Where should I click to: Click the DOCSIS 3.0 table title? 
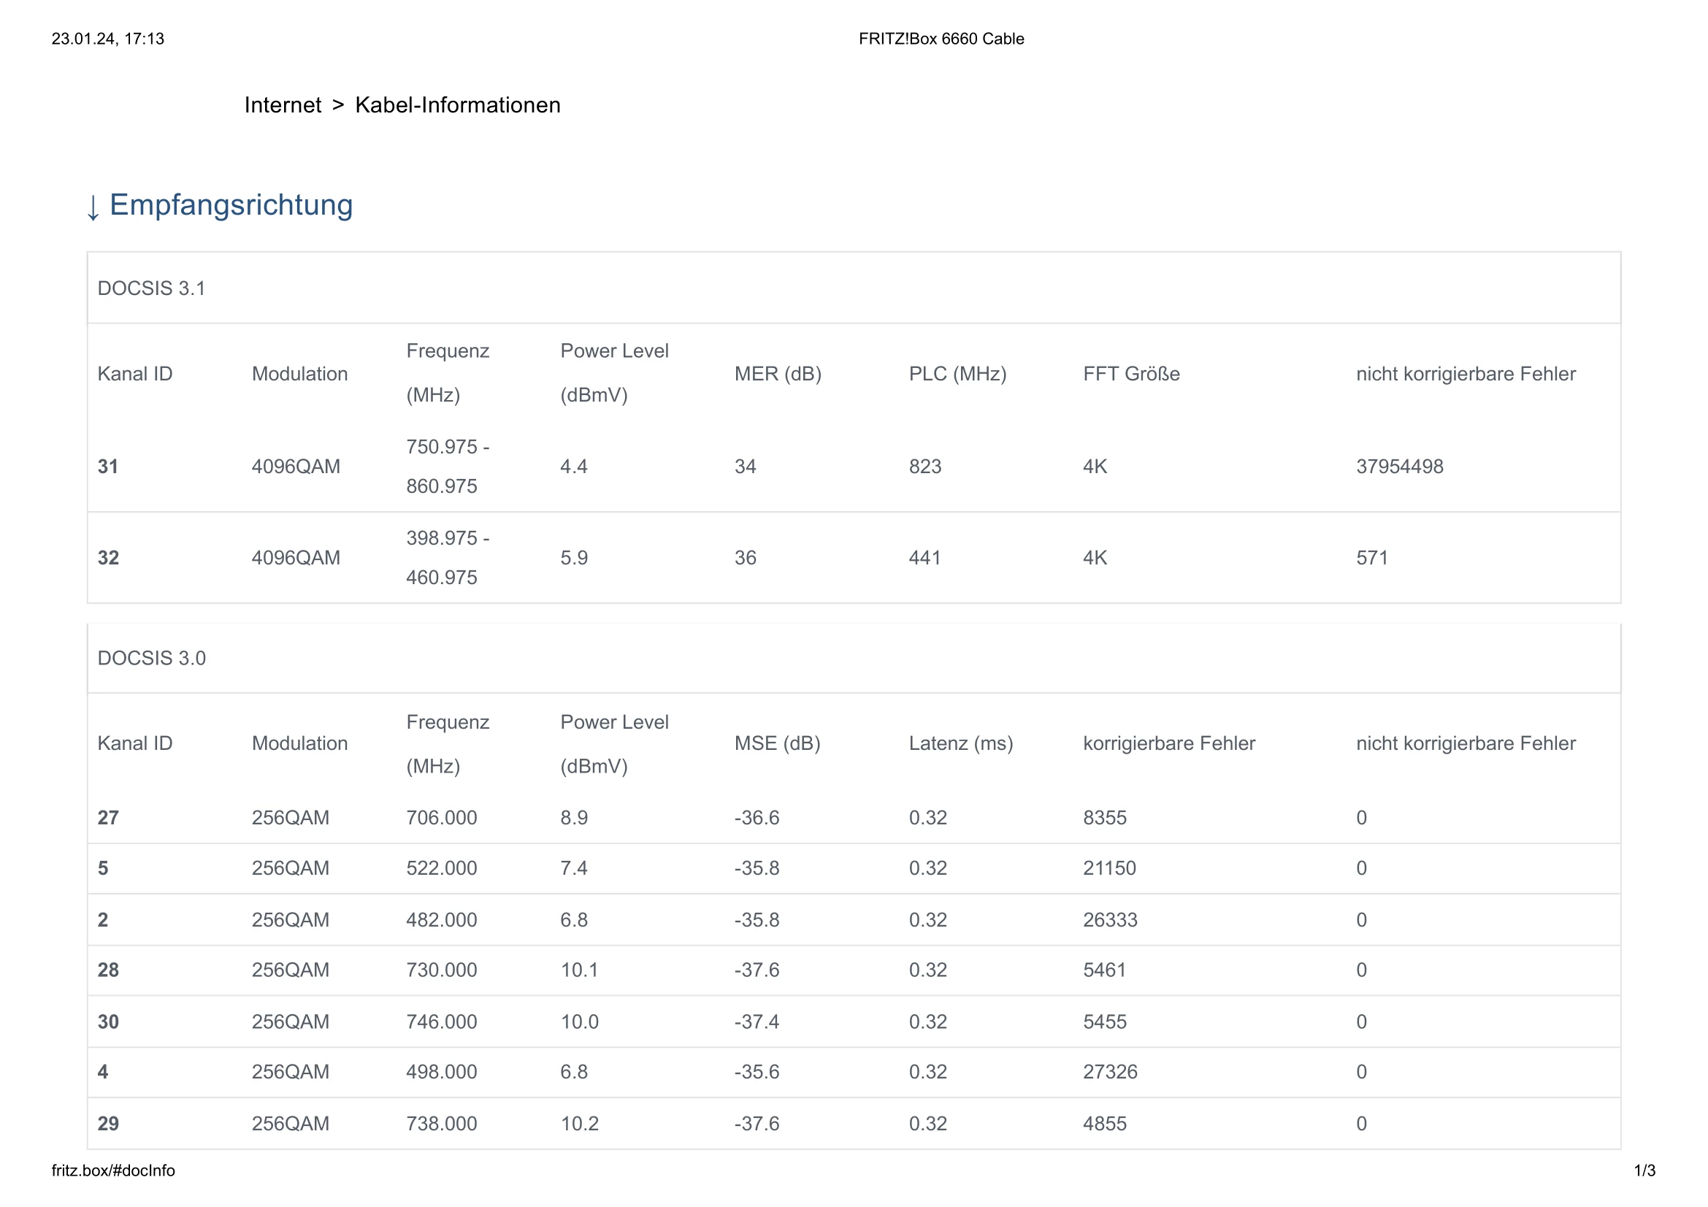pos(151,658)
